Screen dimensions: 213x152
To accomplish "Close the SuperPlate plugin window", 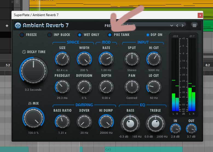I will (200, 15).
